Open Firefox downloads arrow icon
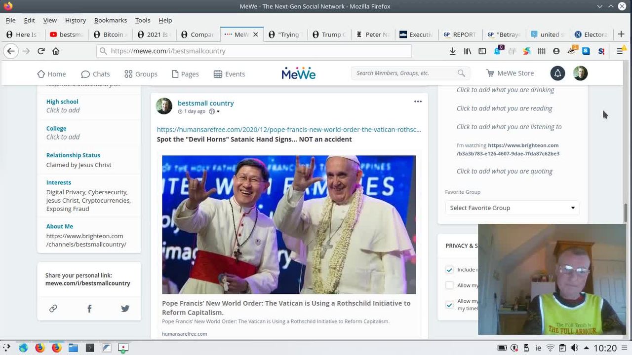 (452, 51)
